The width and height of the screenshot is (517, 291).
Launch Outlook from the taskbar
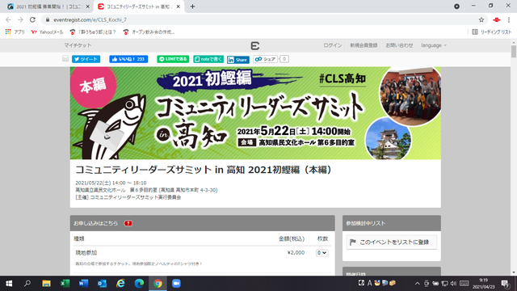pos(102,284)
